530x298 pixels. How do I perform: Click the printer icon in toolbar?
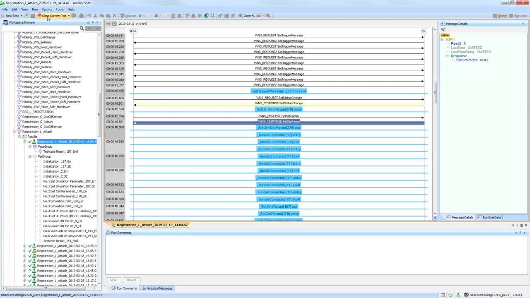(81, 16)
